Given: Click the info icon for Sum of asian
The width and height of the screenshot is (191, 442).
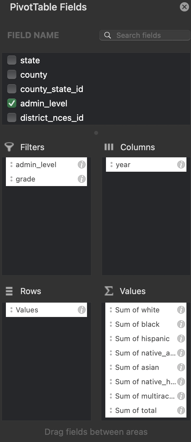Looking at the screenshot, I should pos(181,367).
